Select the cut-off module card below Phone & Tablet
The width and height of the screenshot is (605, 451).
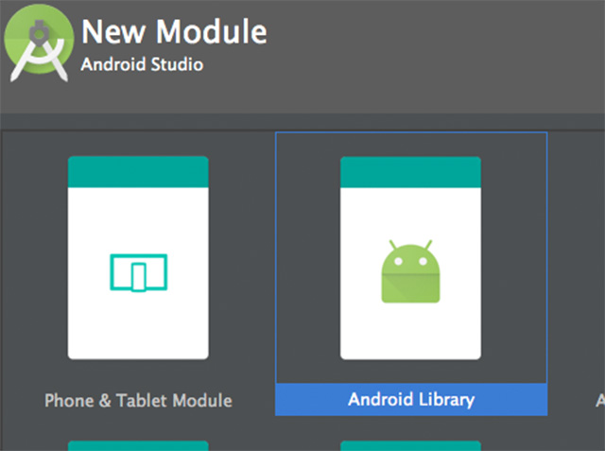(138, 445)
